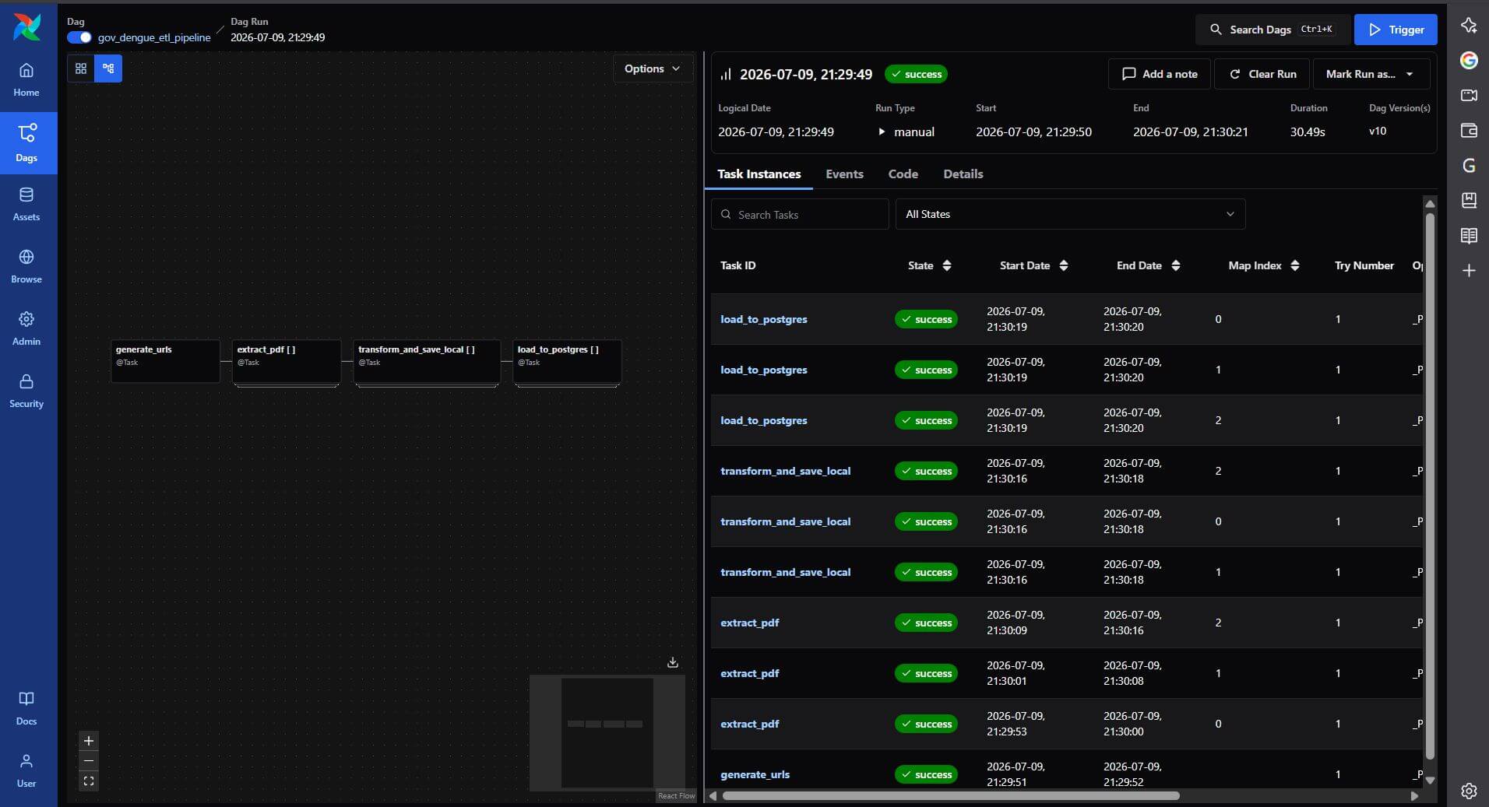Viewport: 1489px width, 807px height.
Task: Switch to grid view icon
Action: (80, 68)
